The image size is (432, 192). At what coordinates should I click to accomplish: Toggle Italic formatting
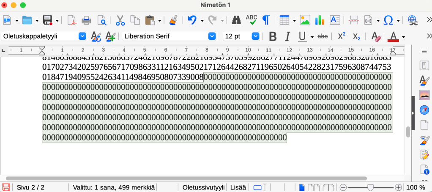[x=287, y=36]
